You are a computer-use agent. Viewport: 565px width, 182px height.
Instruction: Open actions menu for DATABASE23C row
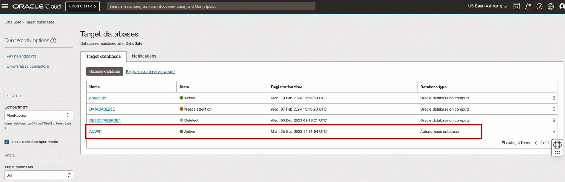554,109
